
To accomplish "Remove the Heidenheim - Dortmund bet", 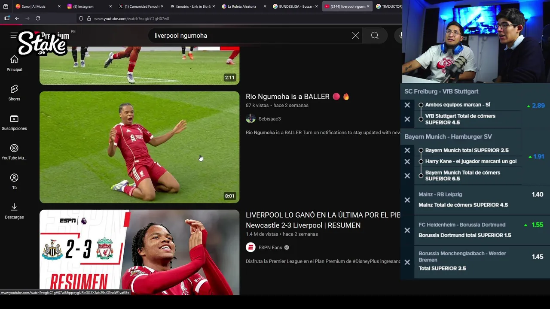I will [407, 230].
